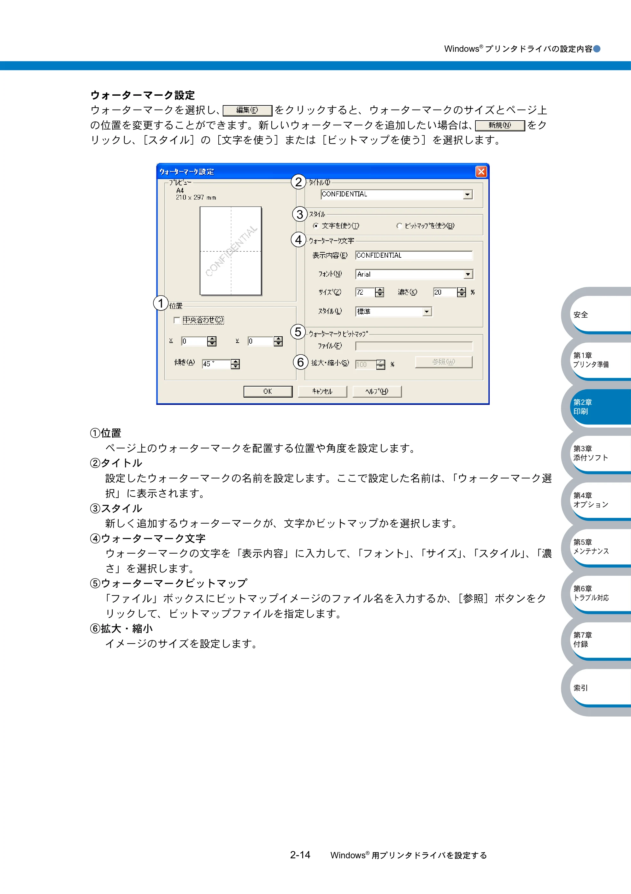Open the スタイル 標準 dropdown
The image size is (631, 894).
point(427,311)
